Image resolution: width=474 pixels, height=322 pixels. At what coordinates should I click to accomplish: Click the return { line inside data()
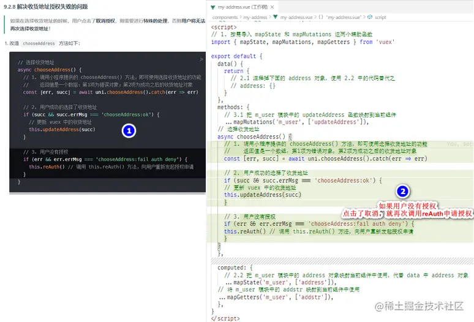(237, 71)
